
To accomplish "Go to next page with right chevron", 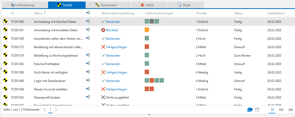I will pos(56,110).
